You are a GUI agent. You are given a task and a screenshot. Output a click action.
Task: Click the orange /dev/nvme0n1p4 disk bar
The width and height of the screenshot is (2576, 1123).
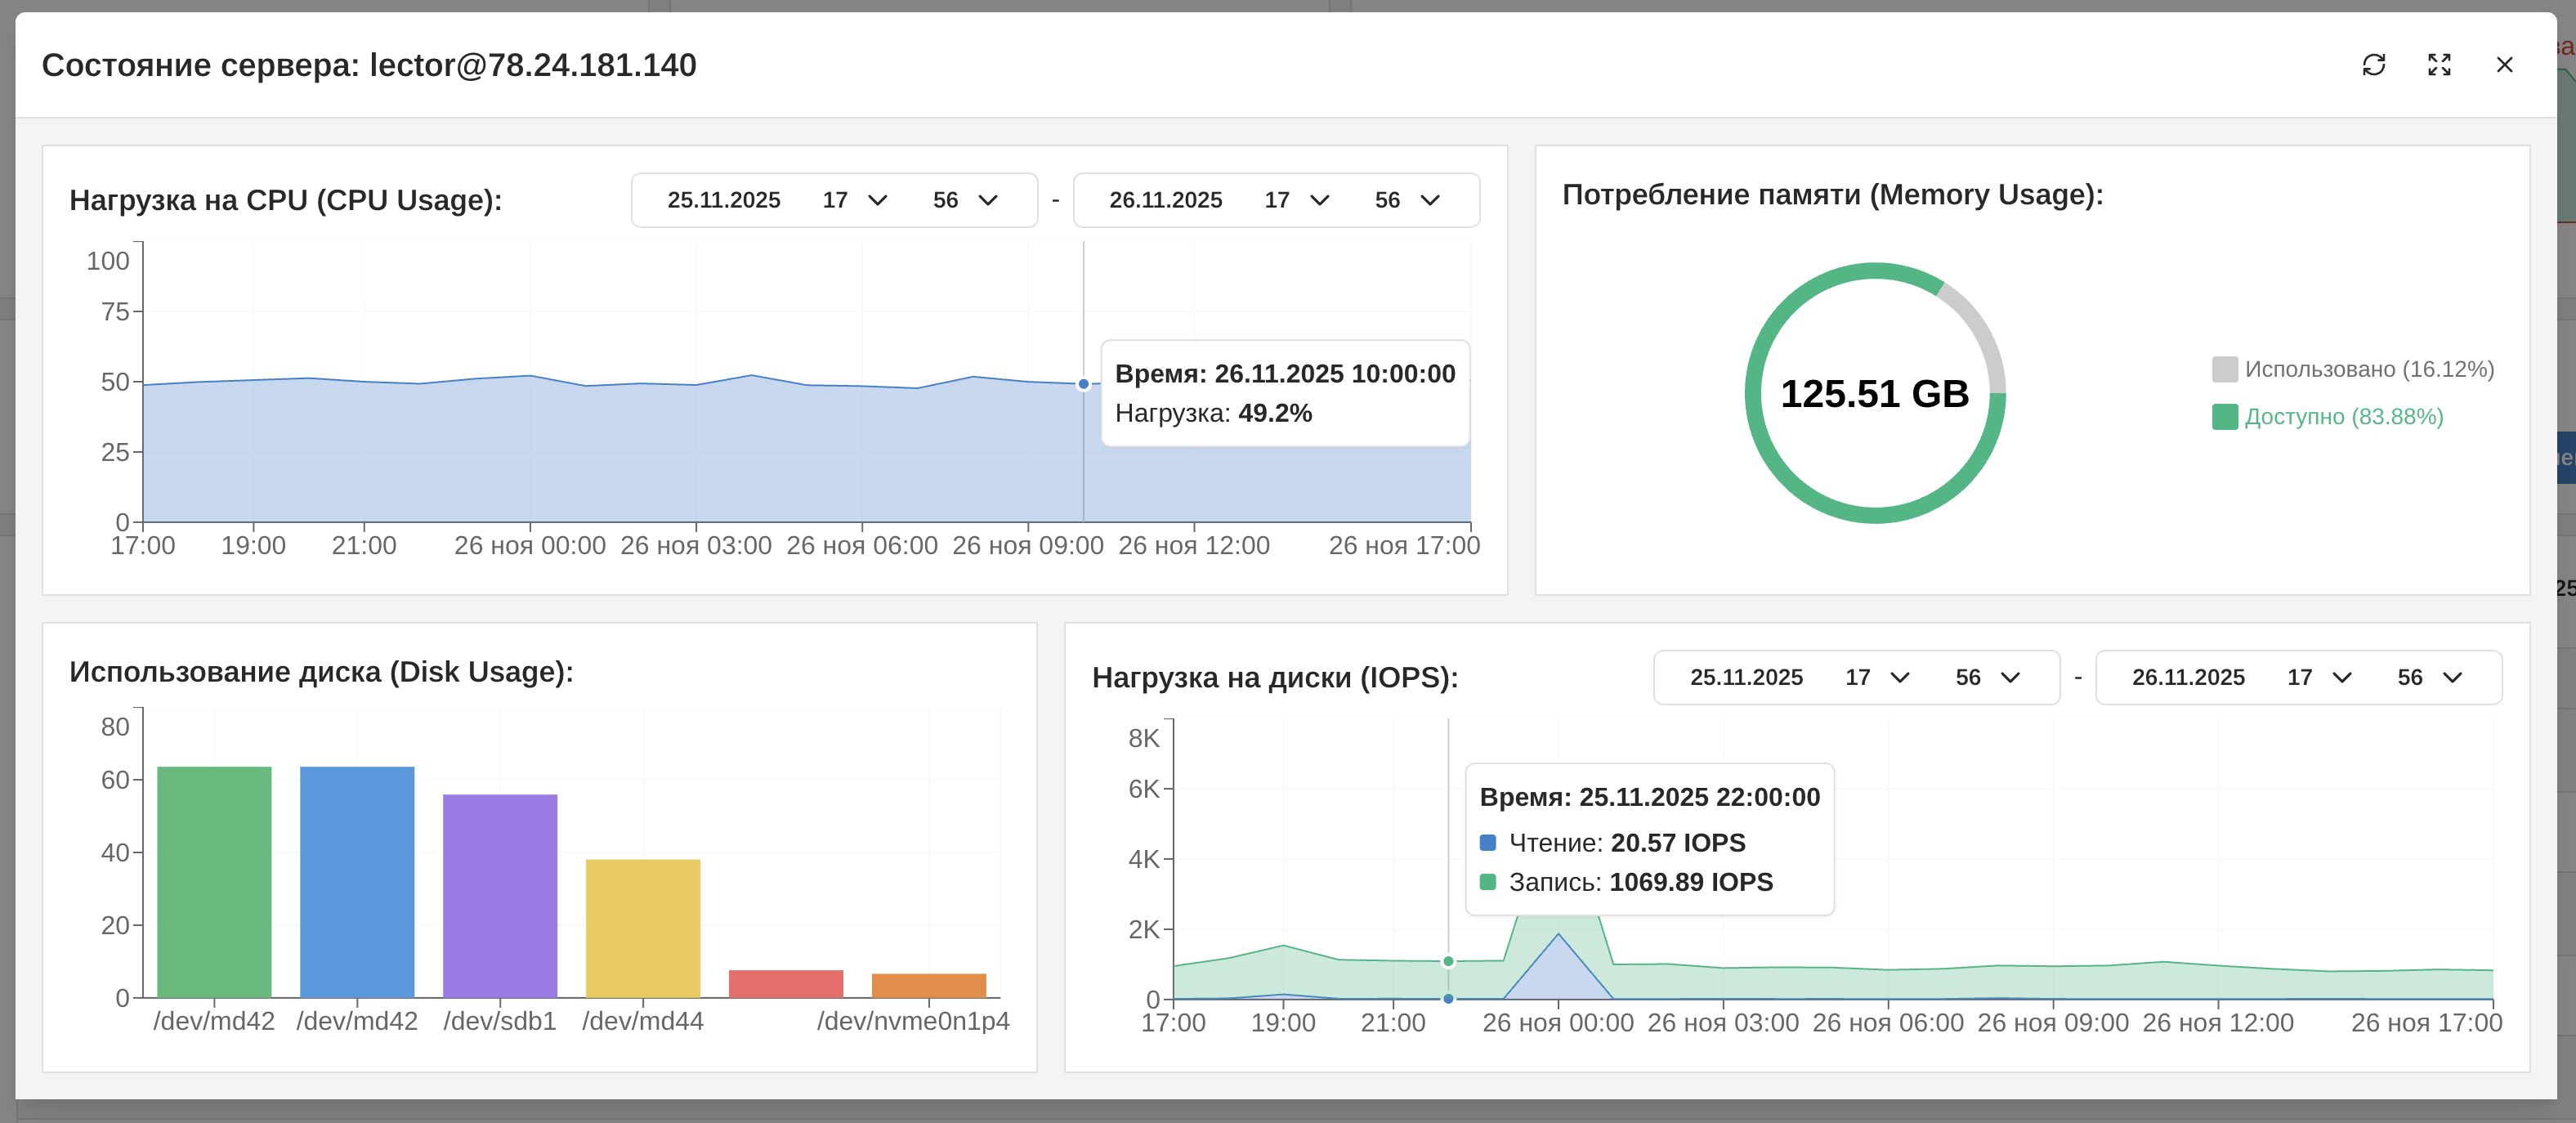[929, 985]
